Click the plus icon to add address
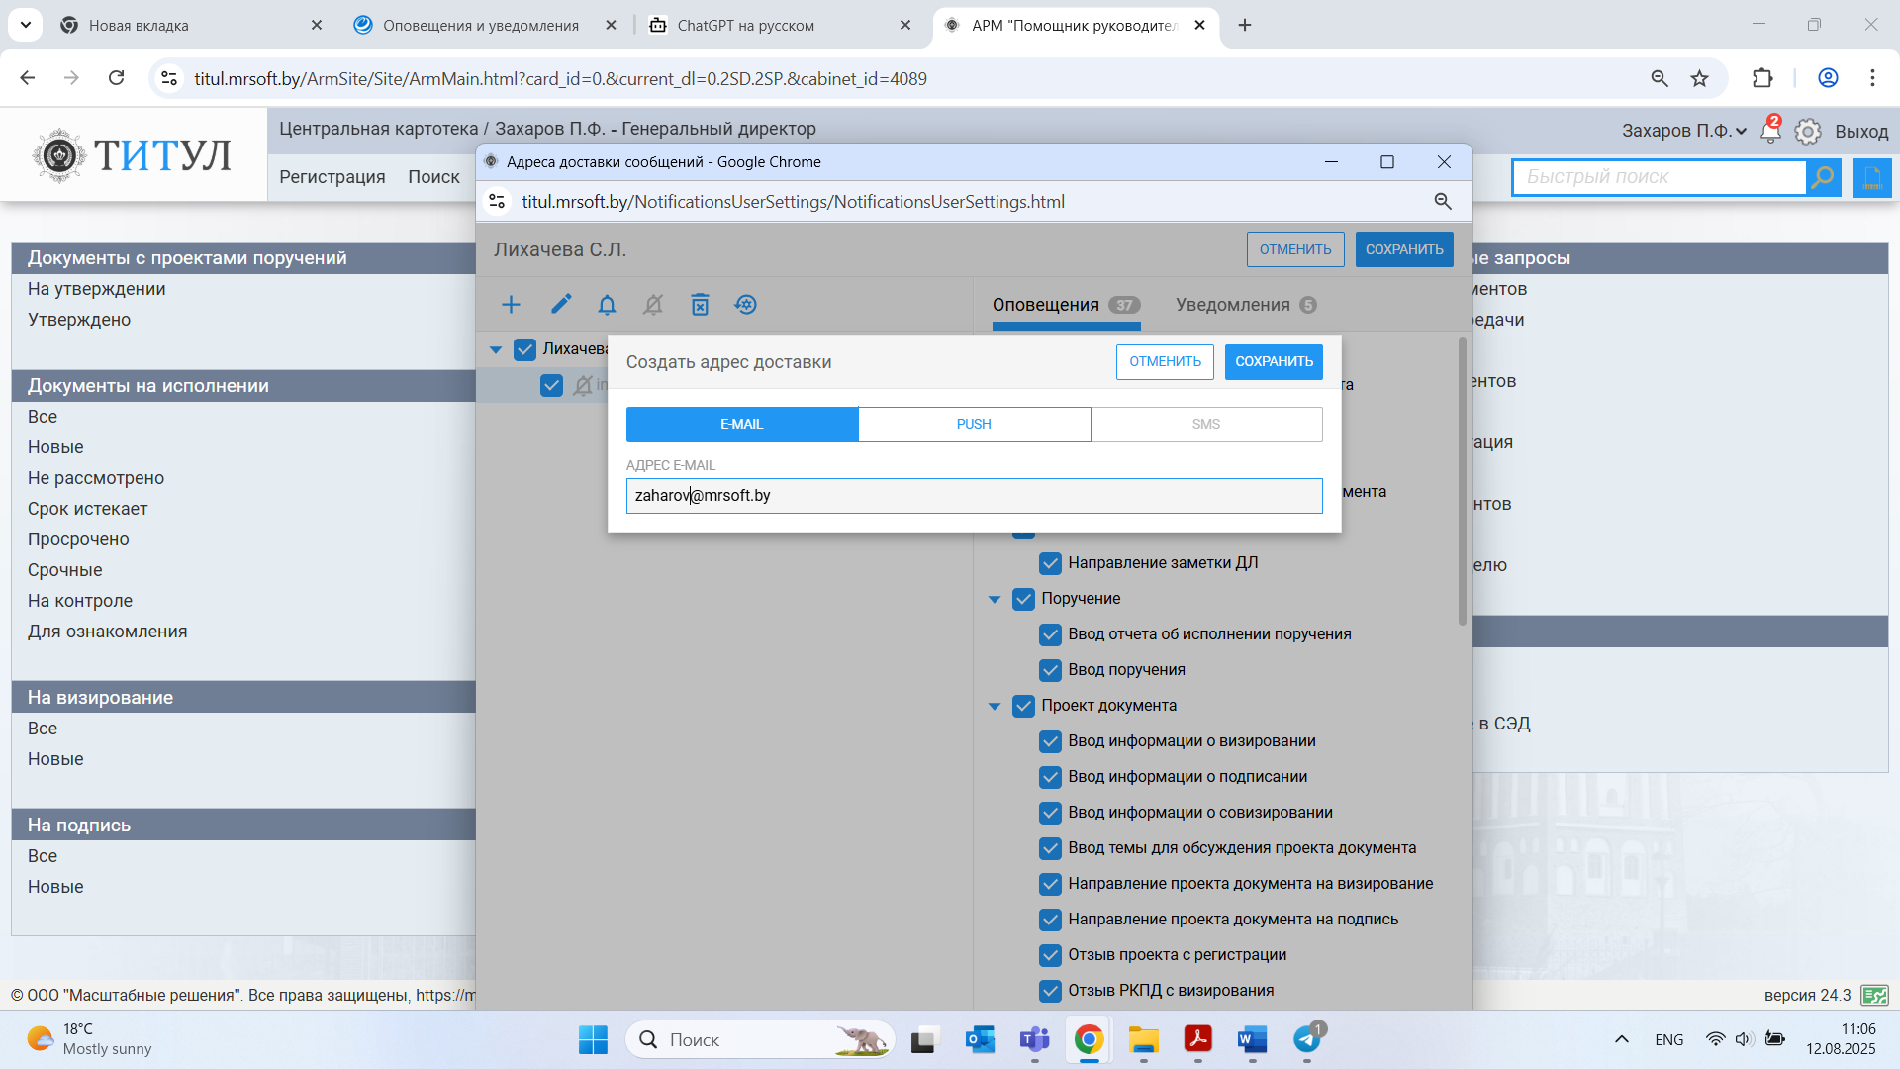The height and width of the screenshot is (1069, 1900). coord(511,305)
